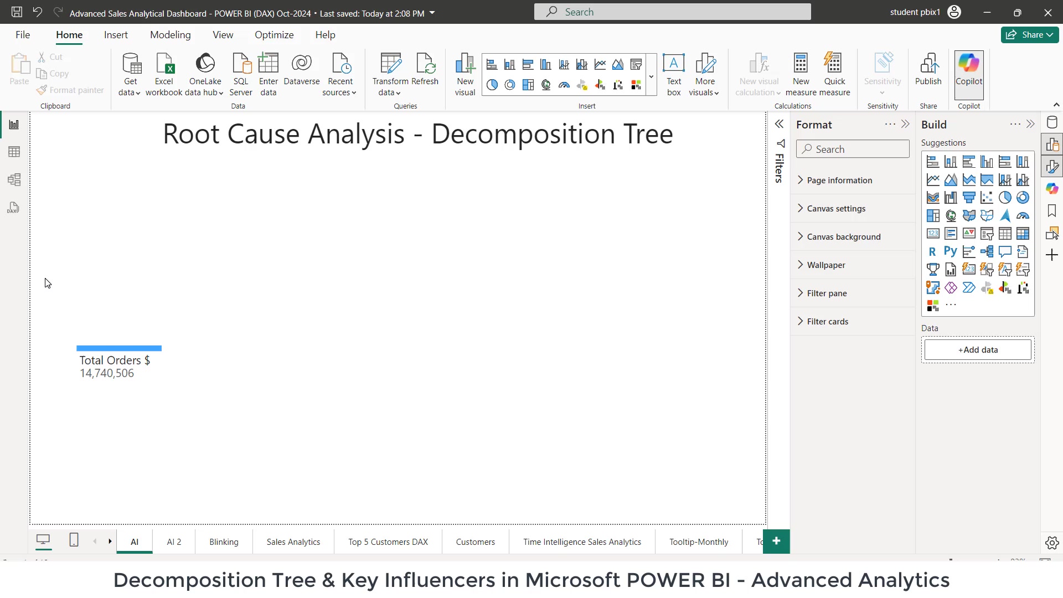Open the Insert ribbon tab
Viewport: 1063px width, 598px height.
pos(116,35)
